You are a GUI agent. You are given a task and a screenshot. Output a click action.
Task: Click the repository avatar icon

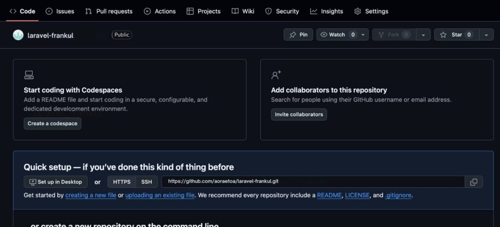point(18,35)
